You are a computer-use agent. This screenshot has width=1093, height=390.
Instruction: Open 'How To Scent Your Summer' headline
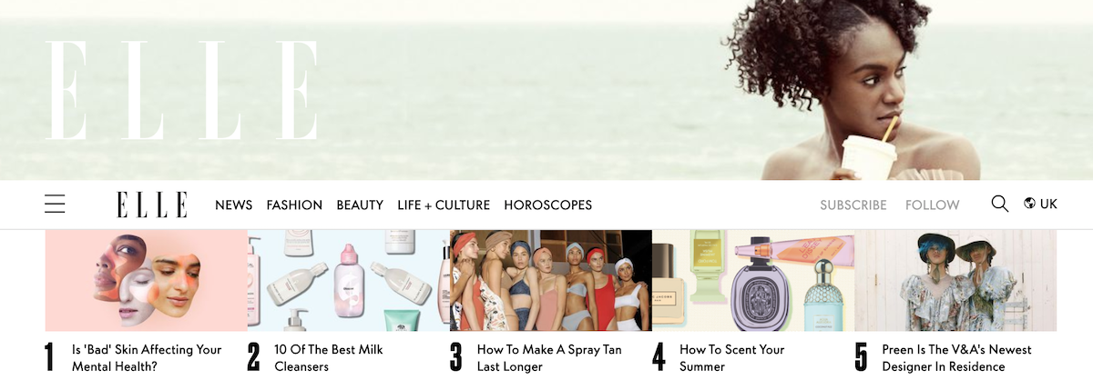(x=732, y=358)
